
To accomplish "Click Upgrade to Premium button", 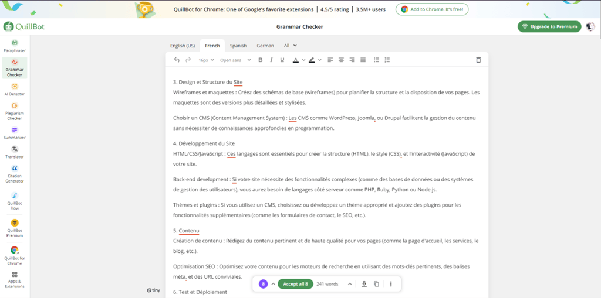I will 549,27.
